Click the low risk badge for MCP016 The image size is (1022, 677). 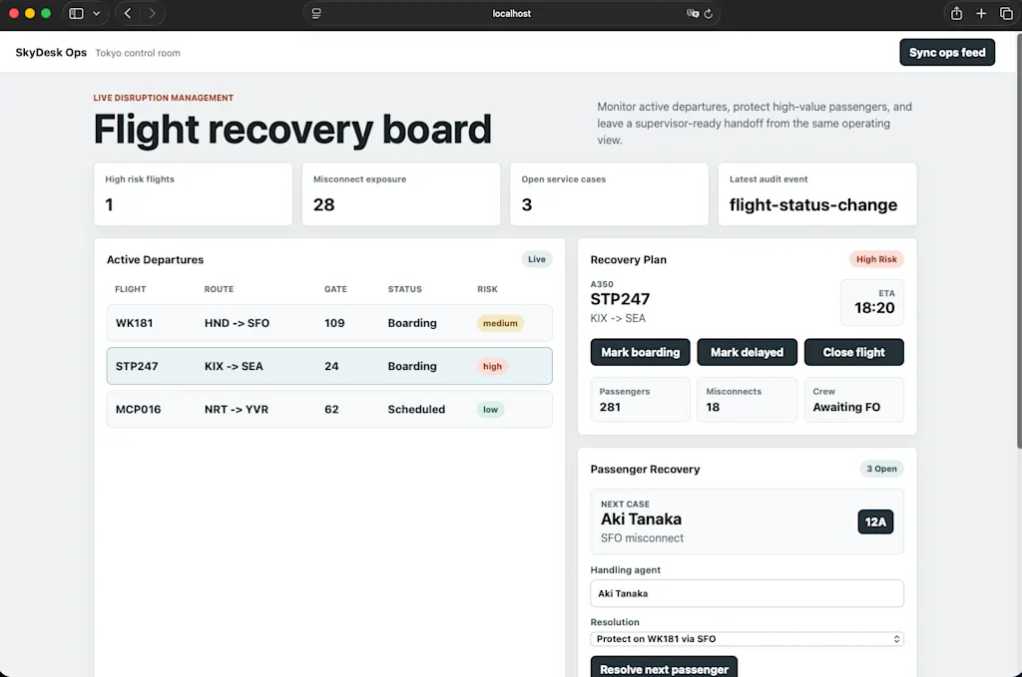tap(490, 410)
